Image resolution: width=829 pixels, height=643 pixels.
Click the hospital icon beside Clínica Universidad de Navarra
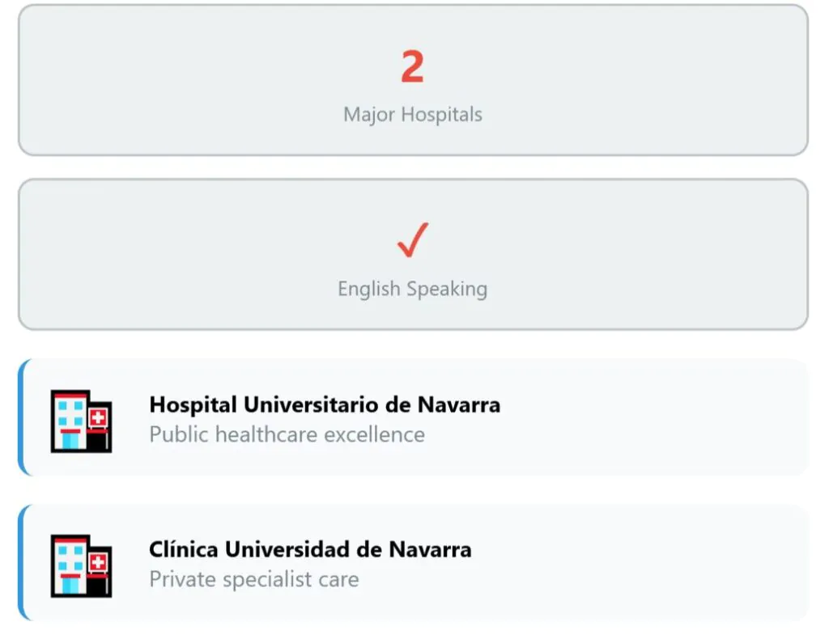pyautogui.click(x=81, y=565)
